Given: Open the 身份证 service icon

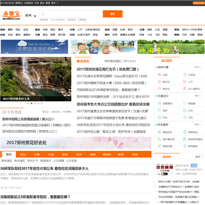Looking at the screenshot, I should click(159, 89).
